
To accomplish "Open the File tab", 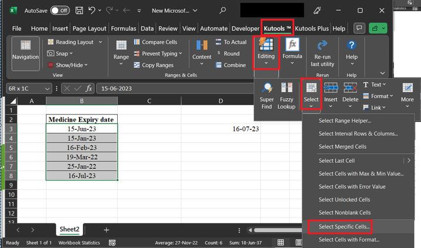I will [x=16, y=28].
